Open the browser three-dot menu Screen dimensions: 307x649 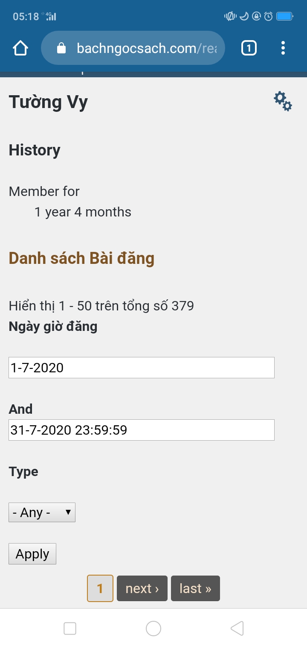click(283, 48)
